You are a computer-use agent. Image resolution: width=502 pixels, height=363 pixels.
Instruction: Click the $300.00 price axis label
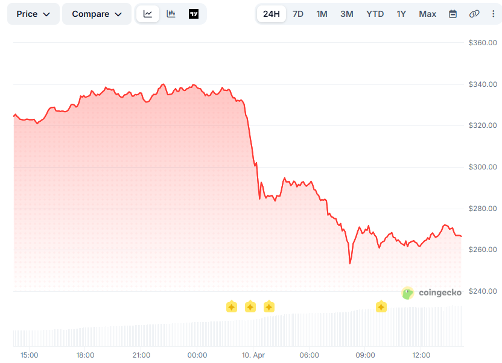tap(482, 166)
